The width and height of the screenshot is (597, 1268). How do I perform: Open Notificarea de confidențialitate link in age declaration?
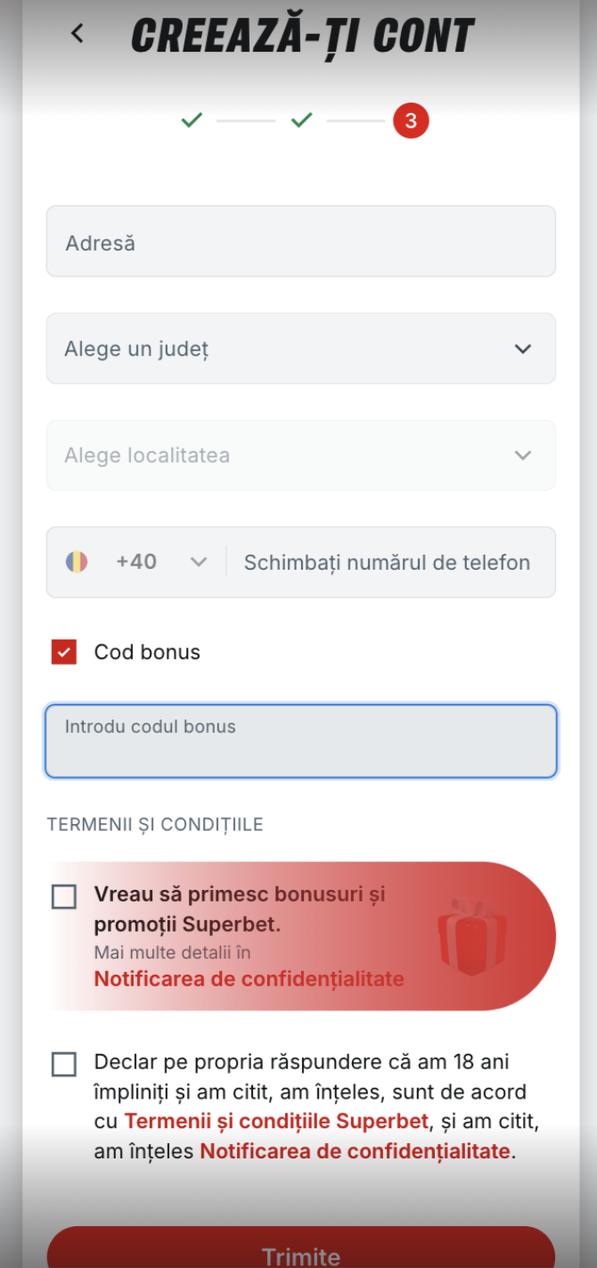pos(355,1151)
